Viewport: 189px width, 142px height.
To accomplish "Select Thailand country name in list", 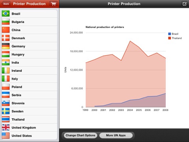I will click(x=18, y=120).
